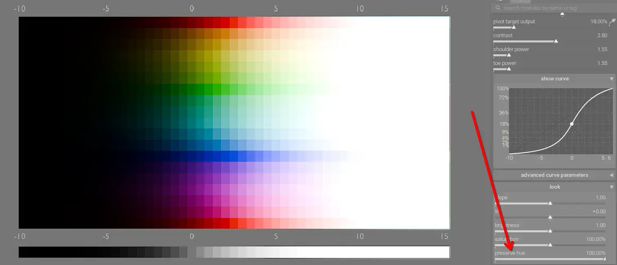Select the pivot node on the tone curve
The image size is (617, 265).
(572, 123)
